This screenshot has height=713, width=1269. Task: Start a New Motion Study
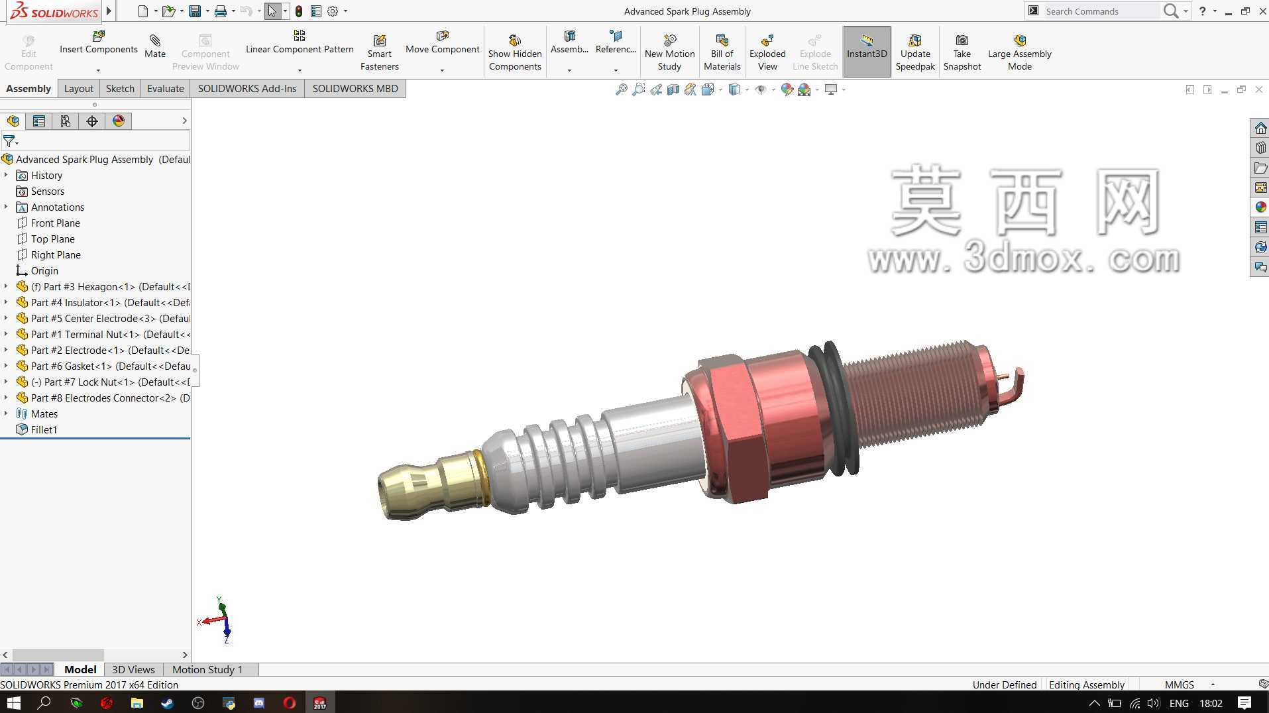[669, 53]
